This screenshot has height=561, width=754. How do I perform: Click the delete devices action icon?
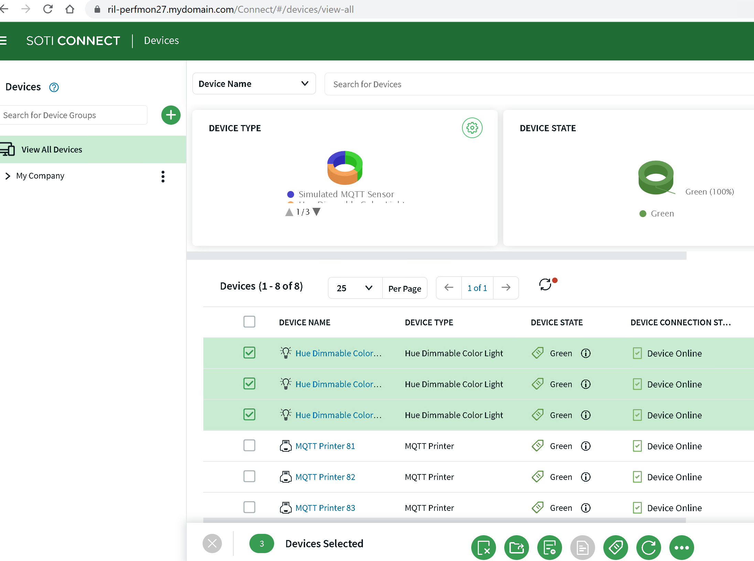coord(484,548)
